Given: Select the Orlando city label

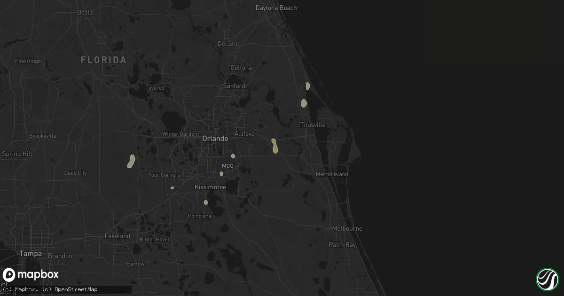Looking at the screenshot, I should click(215, 139).
